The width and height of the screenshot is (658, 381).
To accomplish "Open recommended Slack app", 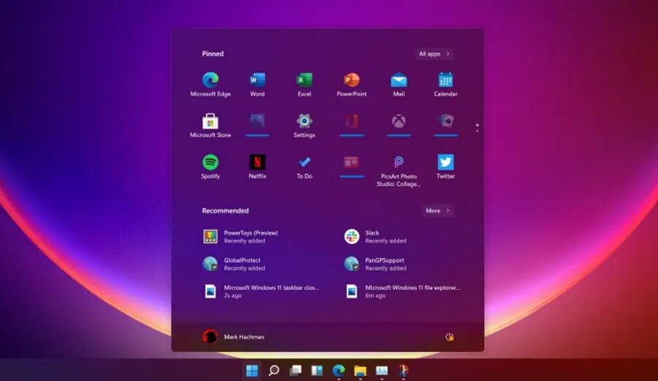I will pyautogui.click(x=375, y=237).
